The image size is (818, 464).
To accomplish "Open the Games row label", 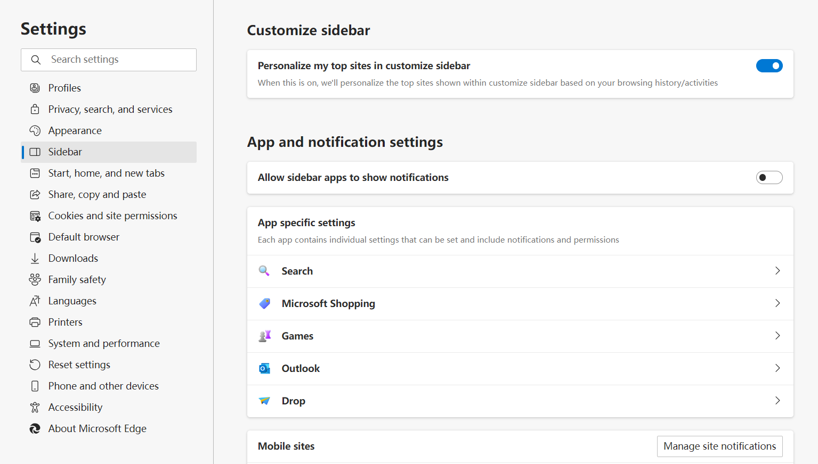I will 297,336.
